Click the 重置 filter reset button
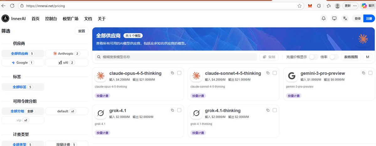This screenshot has width=376, height=146. pyautogui.click(x=81, y=31)
